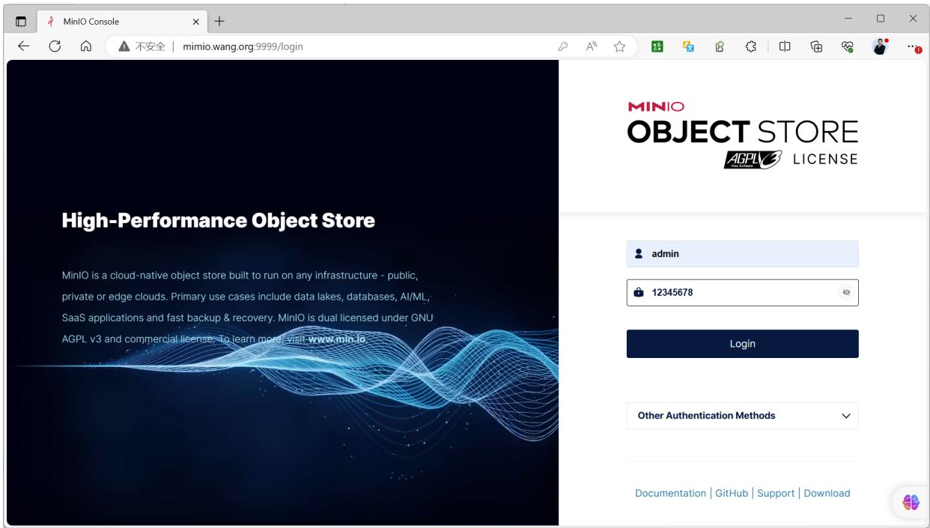Open browser essentials heart icon
Viewport: 930px width, 528px height.
848,46
